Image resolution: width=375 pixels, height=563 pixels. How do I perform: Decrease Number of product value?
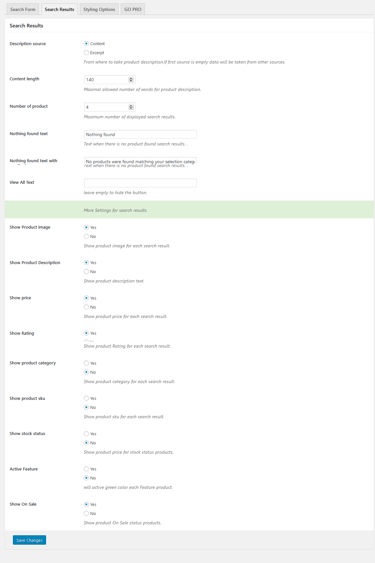click(131, 108)
